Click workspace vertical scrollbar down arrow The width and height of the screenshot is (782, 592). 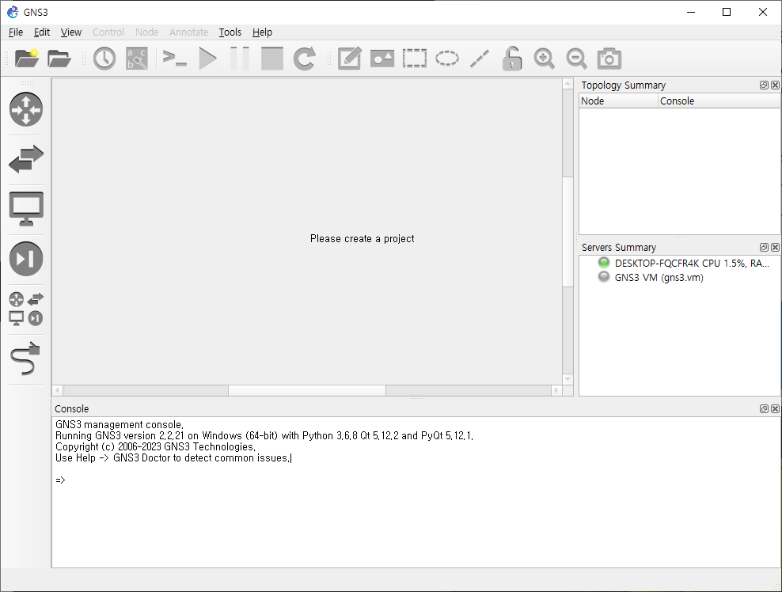(x=568, y=379)
